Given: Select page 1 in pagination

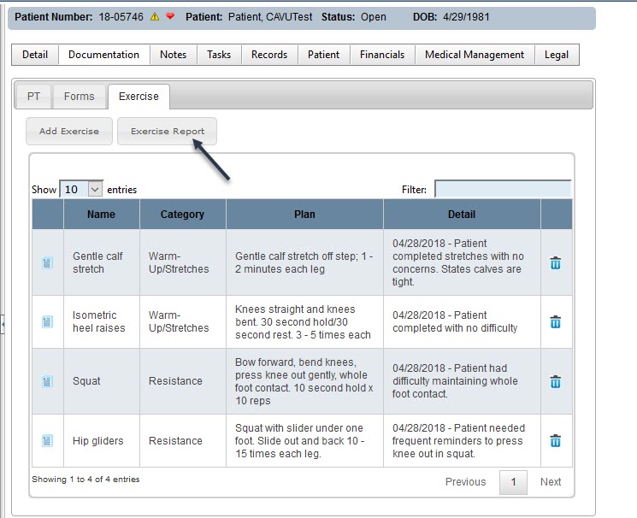Looking at the screenshot, I should pyautogui.click(x=513, y=482).
